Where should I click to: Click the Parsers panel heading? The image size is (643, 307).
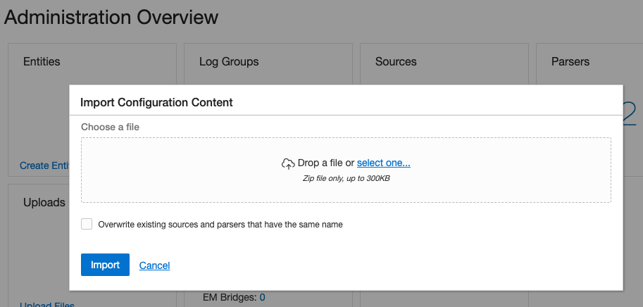pos(570,62)
